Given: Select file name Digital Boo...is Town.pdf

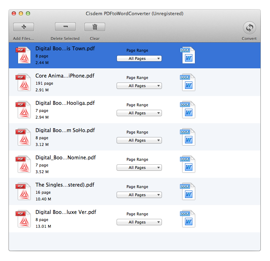Looking at the screenshot, I should [x=65, y=49].
